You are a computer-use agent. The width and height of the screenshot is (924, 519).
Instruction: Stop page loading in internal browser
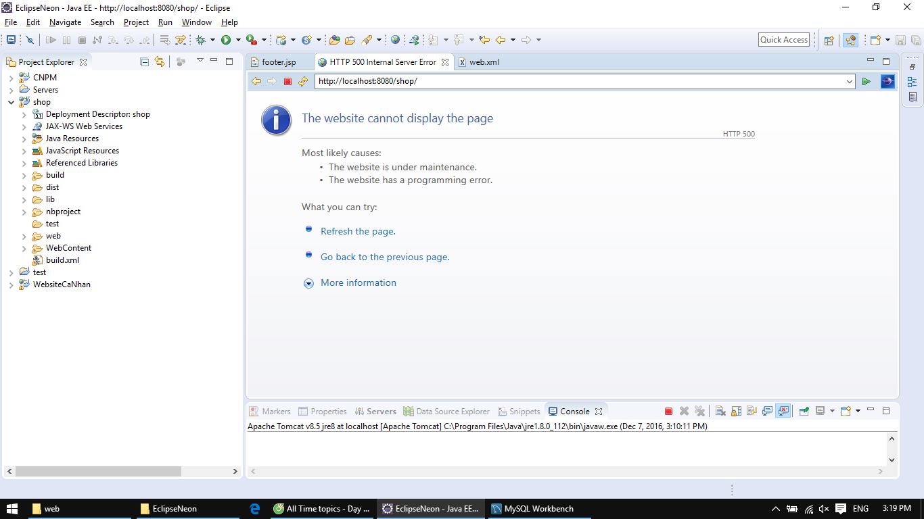[x=287, y=82]
